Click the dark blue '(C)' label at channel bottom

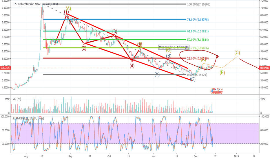(193, 79)
